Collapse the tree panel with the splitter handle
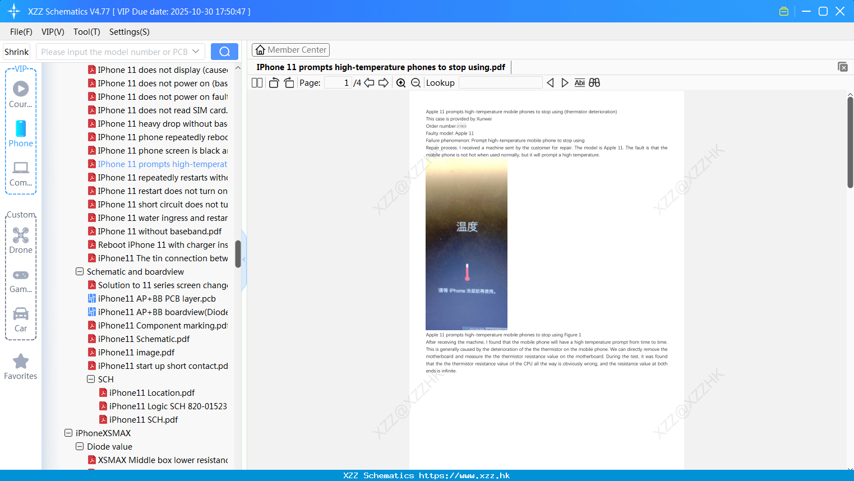854x481 pixels. tap(244, 260)
